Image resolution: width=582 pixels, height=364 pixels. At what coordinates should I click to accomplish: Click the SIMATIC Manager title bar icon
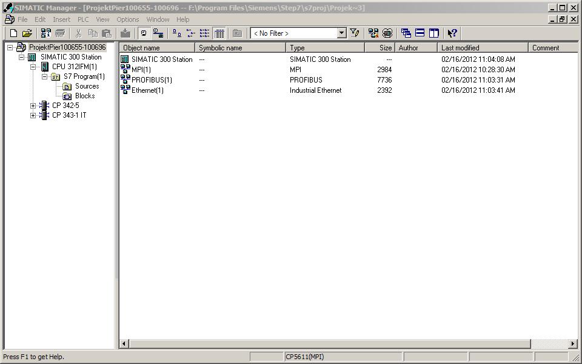(x=8, y=7)
